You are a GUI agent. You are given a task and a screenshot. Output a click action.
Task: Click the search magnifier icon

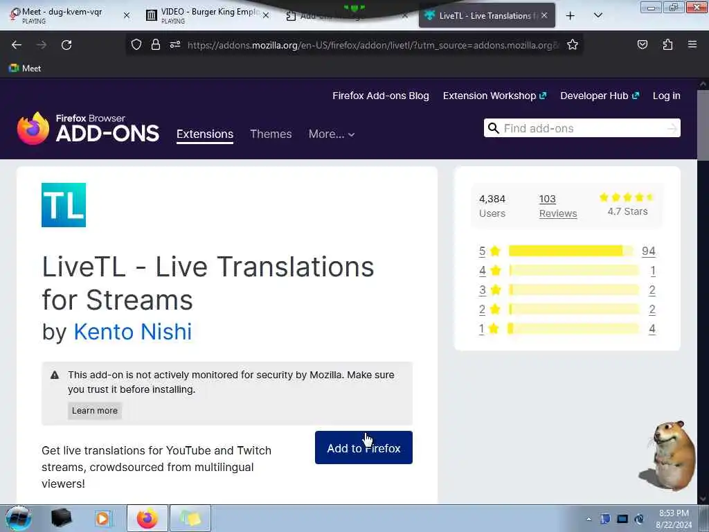coord(493,128)
